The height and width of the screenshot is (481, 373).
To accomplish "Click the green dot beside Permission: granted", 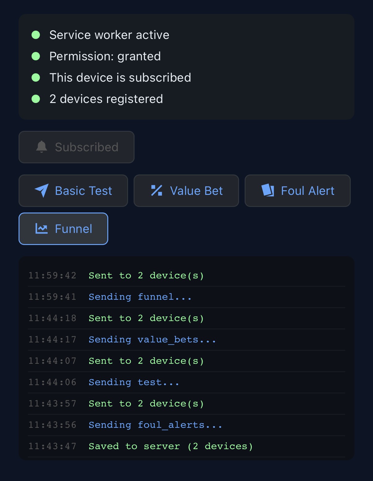I will pyautogui.click(x=36, y=56).
